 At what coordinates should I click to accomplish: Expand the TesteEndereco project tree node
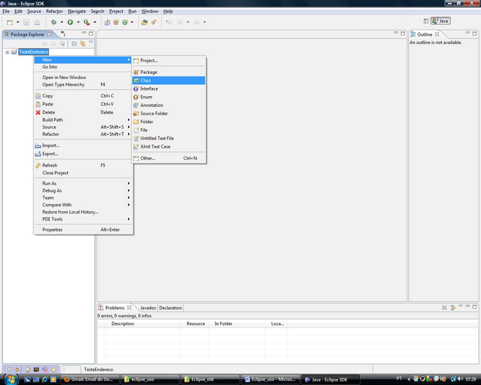(x=7, y=52)
